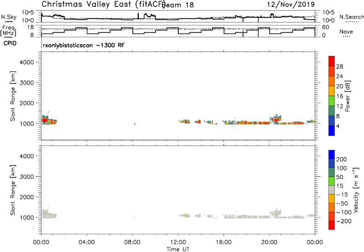The height and width of the screenshot is (252, 364).
Task: Pick the Power colorbar segment between 12 and 16
Action: (x=332, y=101)
